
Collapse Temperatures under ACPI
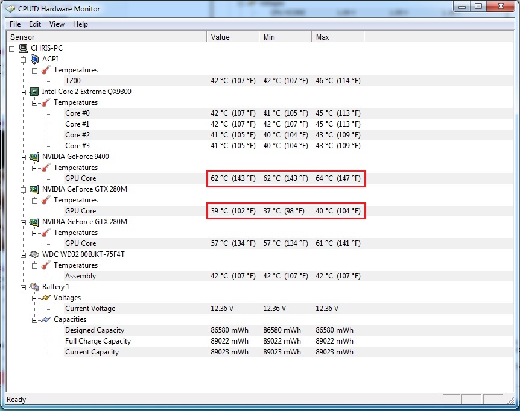tap(34, 71)
